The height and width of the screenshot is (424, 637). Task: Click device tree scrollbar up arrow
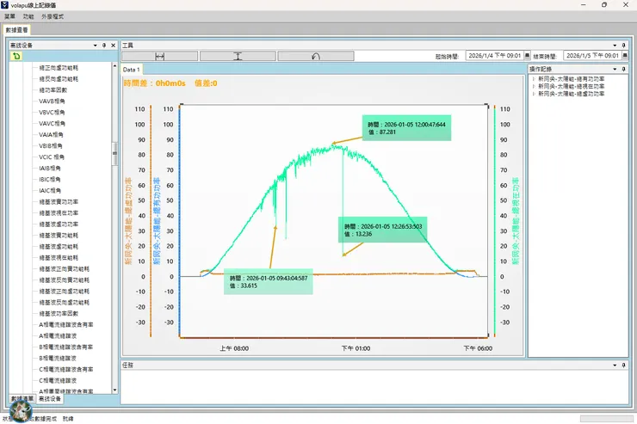(x=115, y=65)
